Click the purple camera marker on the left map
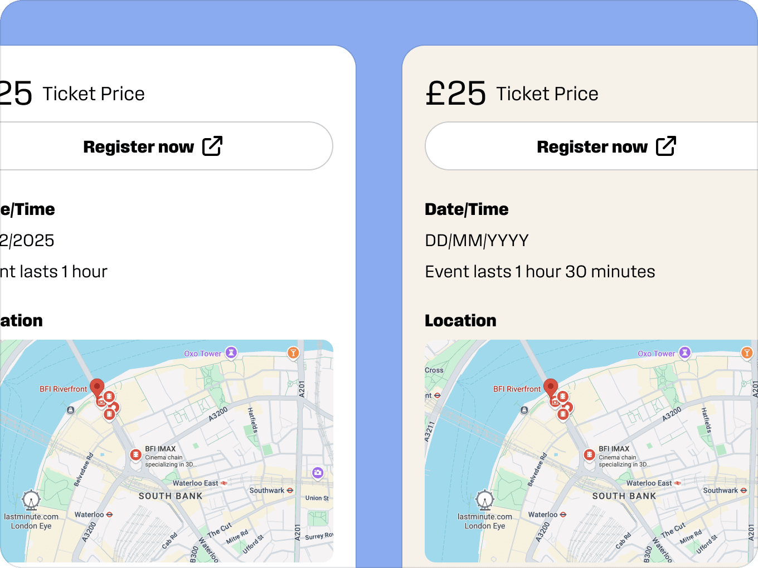Screen dimensions: 758x568 click(318, 473)
